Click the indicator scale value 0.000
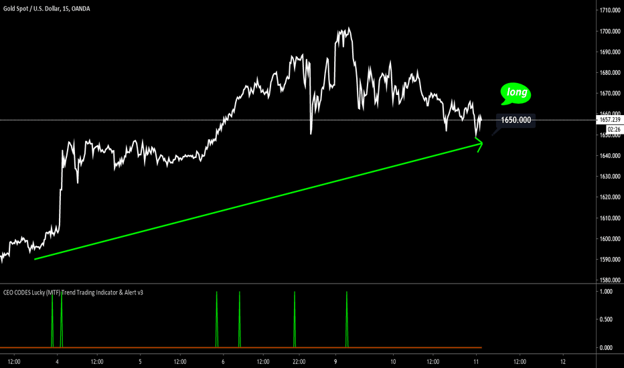Image resolution: width=624 pixels, height=368 pixels. (606, 348)
